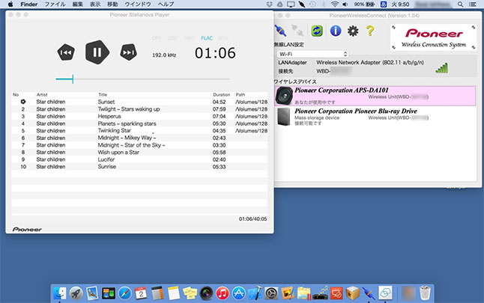Viewport: 484px width, 303px height.
Task: Click the 01:06 elapsed time display
Action: coord(215,53)
